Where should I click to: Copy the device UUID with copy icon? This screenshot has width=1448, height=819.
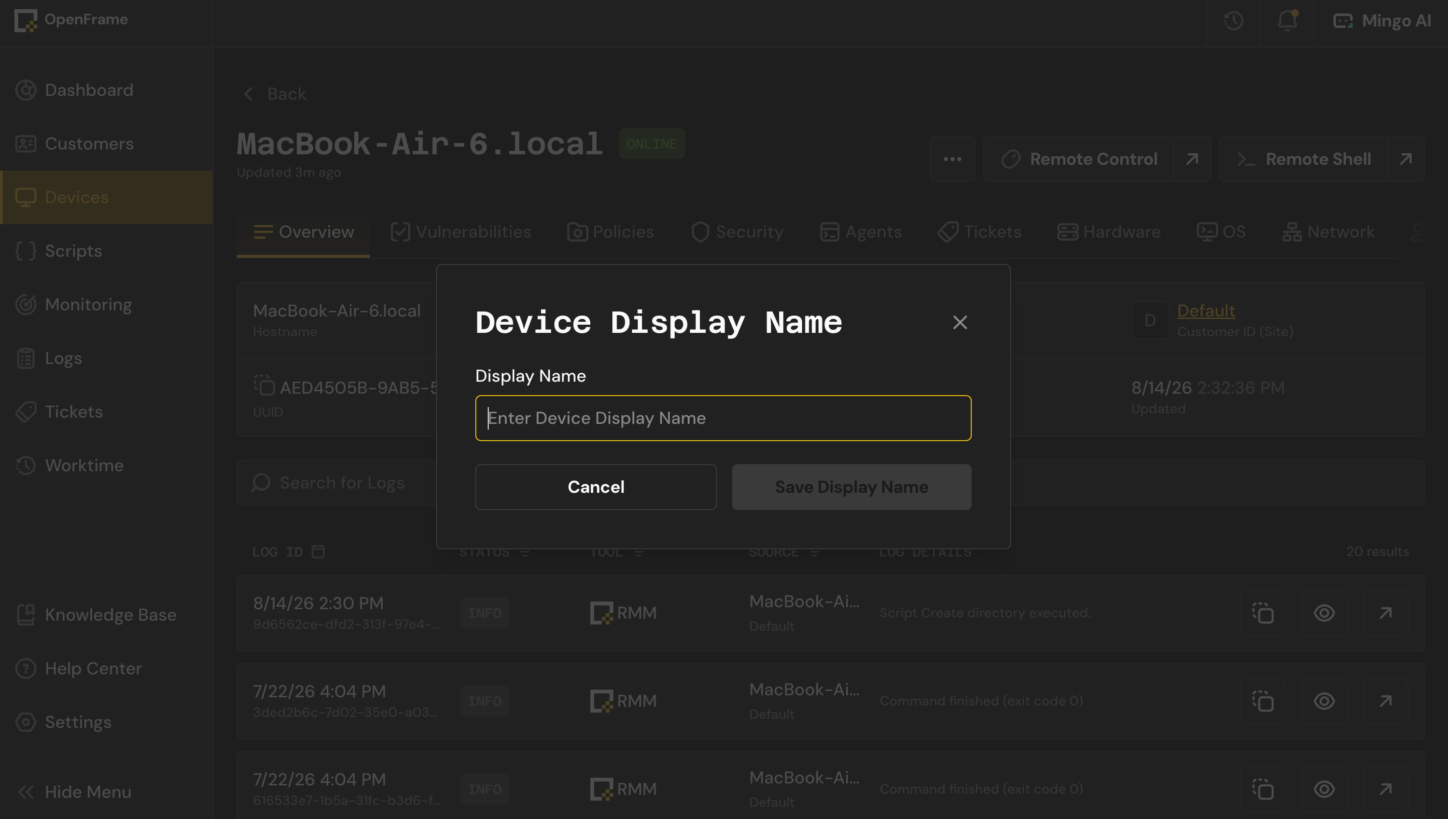[264, 386]
